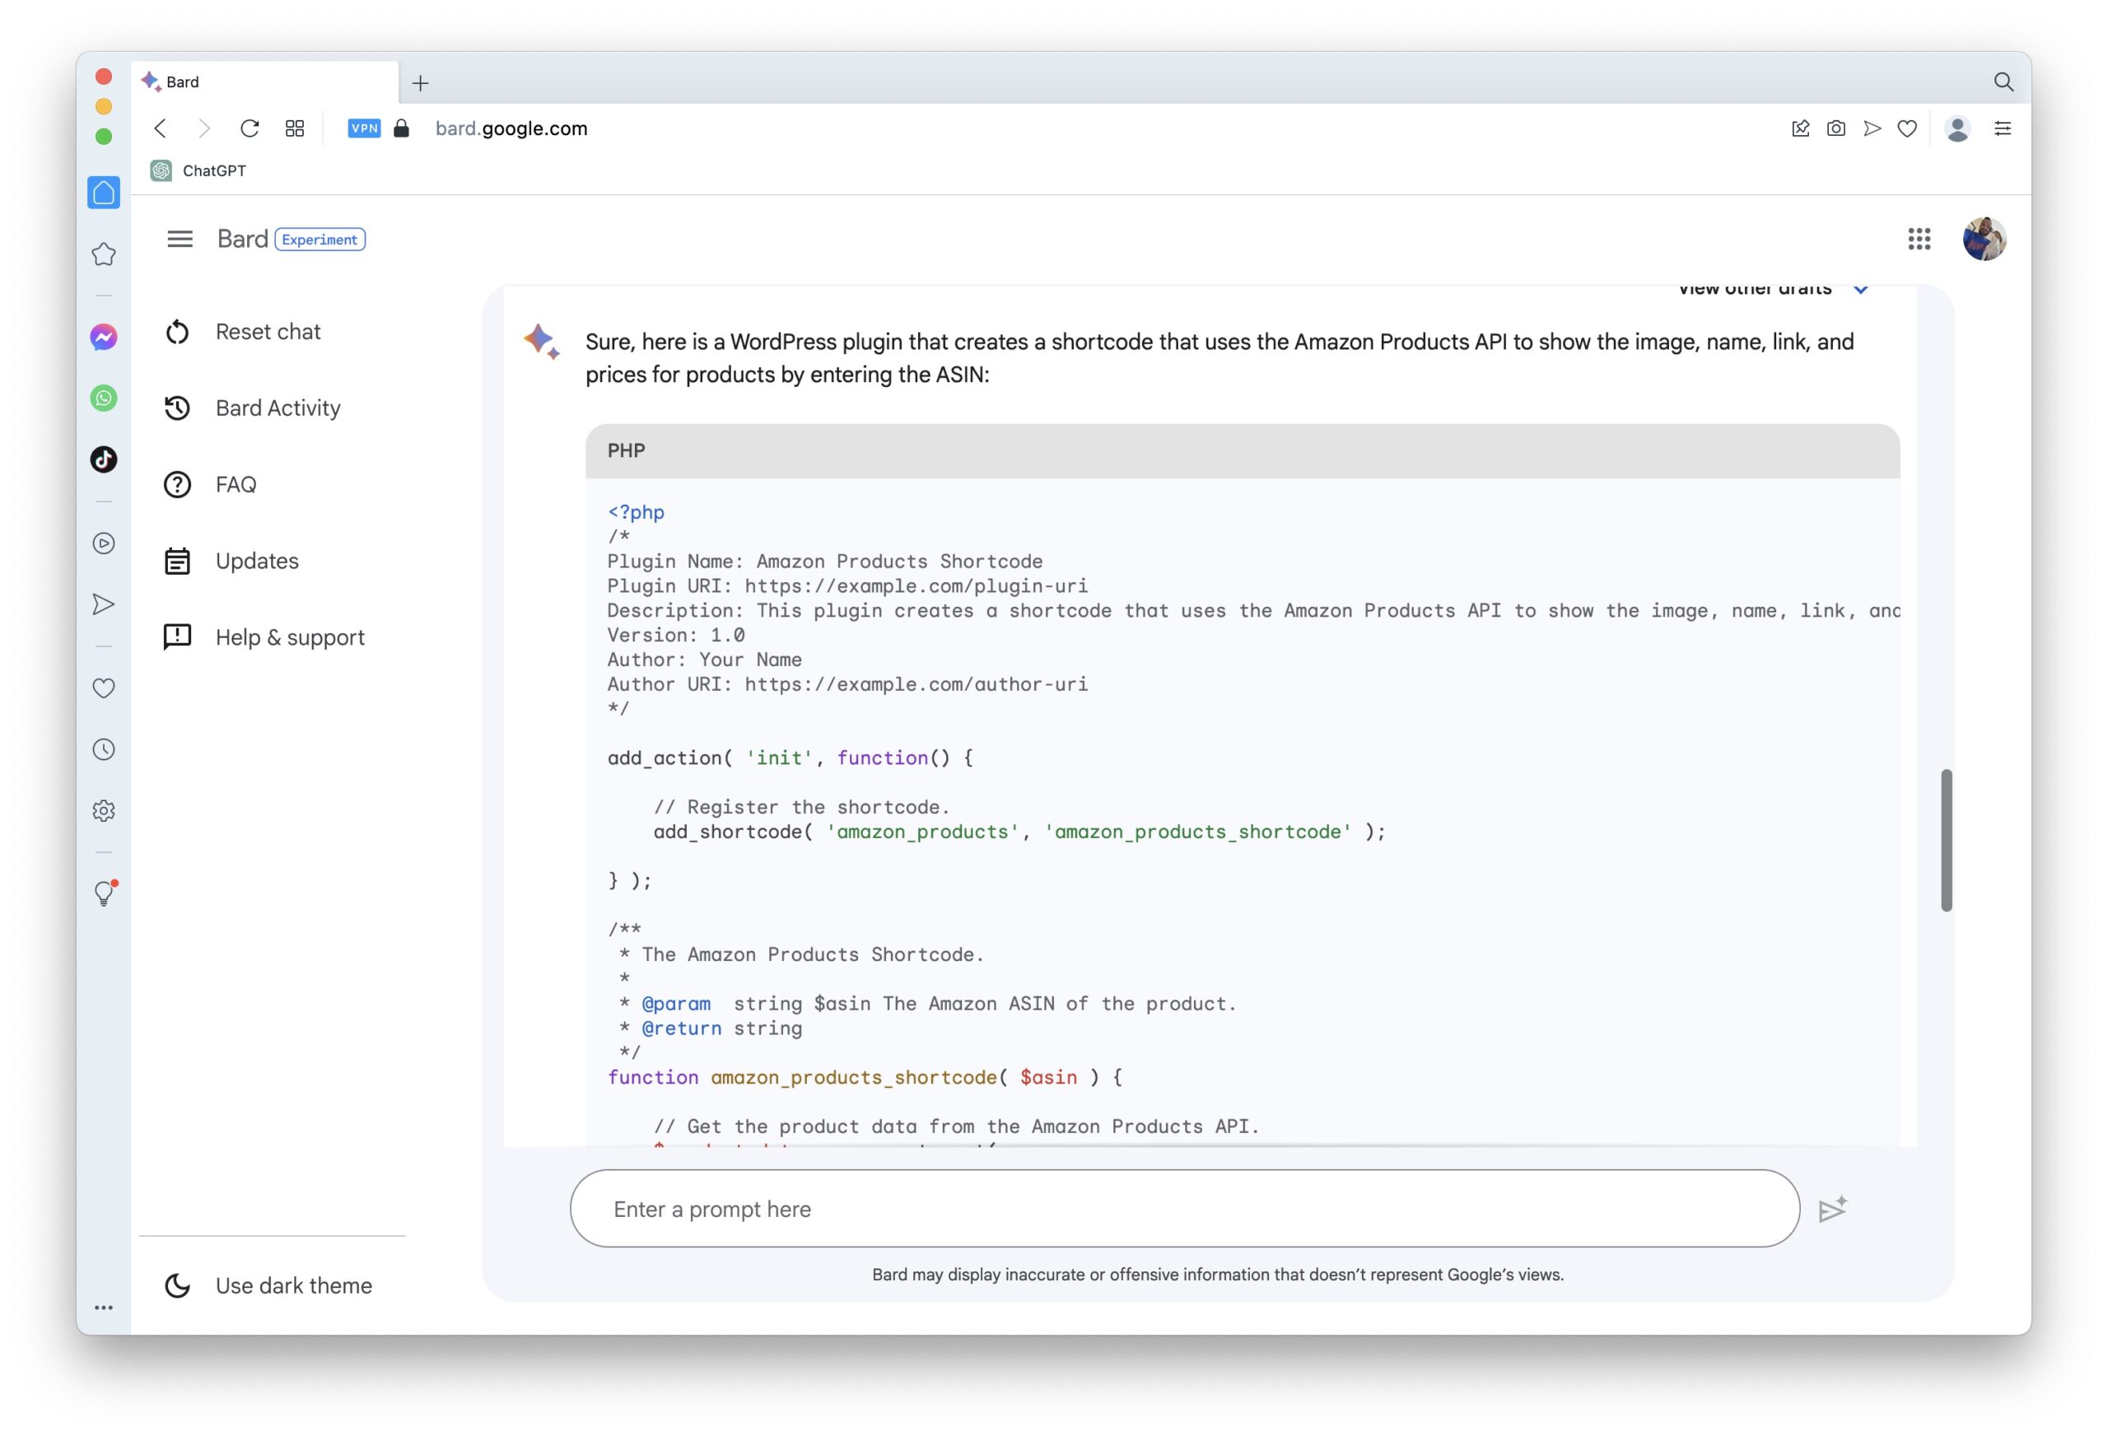Click the Enter a prompt here field
The height and width of the screenshot is (1436, 2108).
[1185, 1208]
